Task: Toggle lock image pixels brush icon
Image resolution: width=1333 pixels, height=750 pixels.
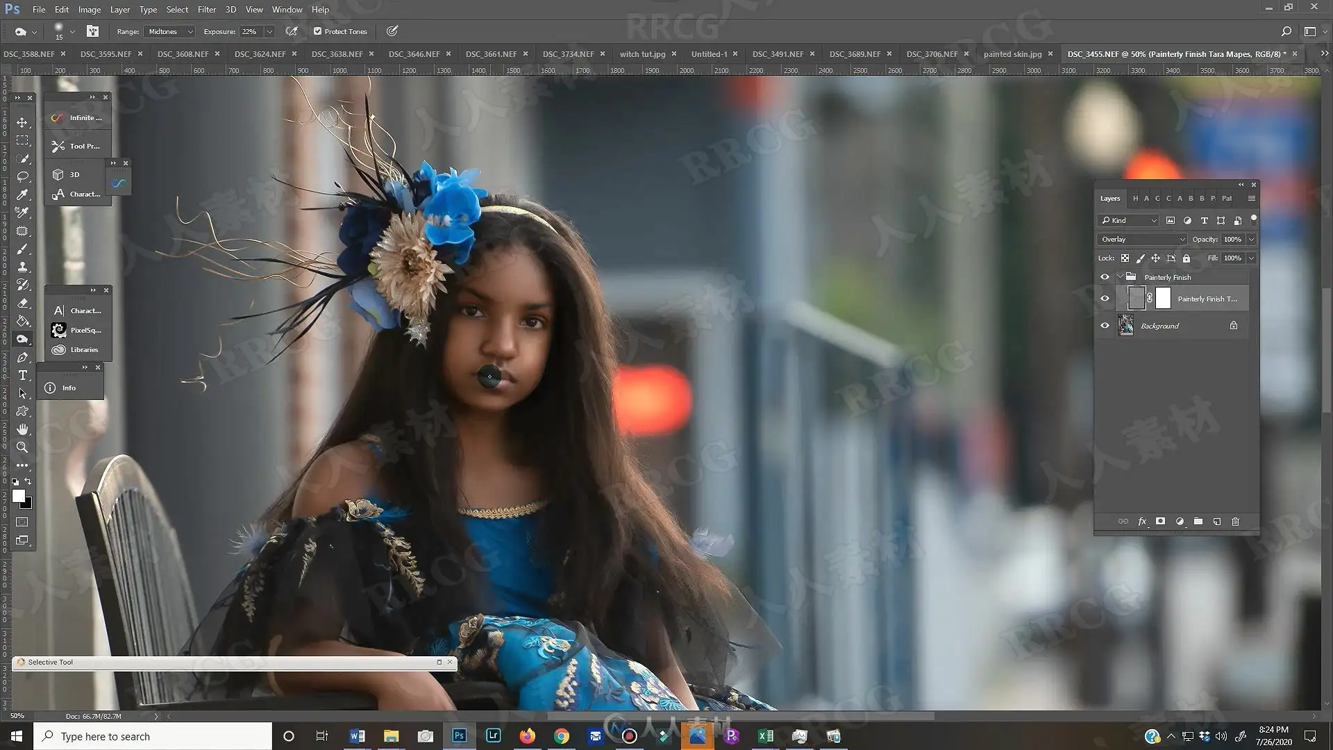Action: (1140, 258)
